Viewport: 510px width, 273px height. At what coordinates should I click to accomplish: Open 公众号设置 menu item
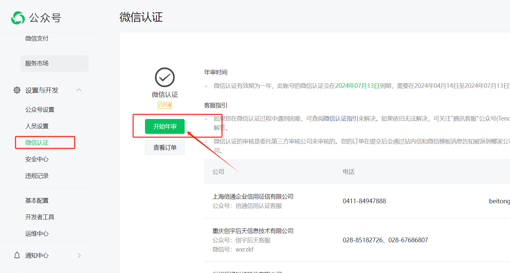40,110
